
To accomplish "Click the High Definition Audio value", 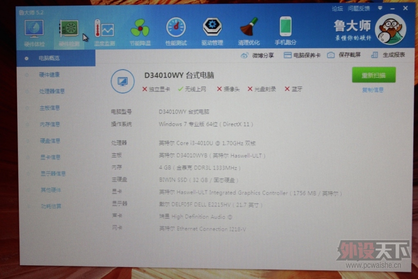I will (196, 217).
